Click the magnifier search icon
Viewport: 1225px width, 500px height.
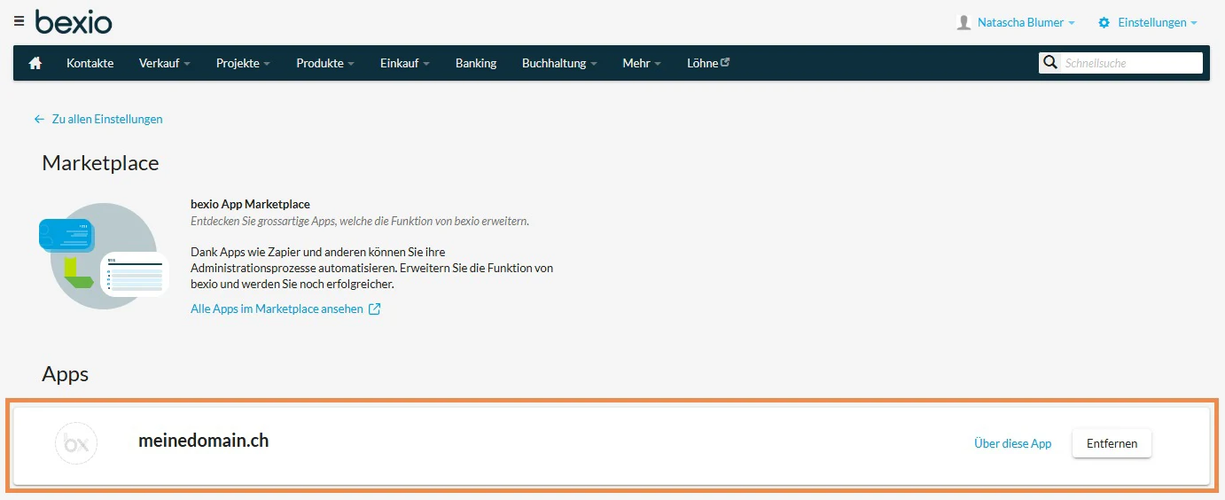coord(1050,63)
